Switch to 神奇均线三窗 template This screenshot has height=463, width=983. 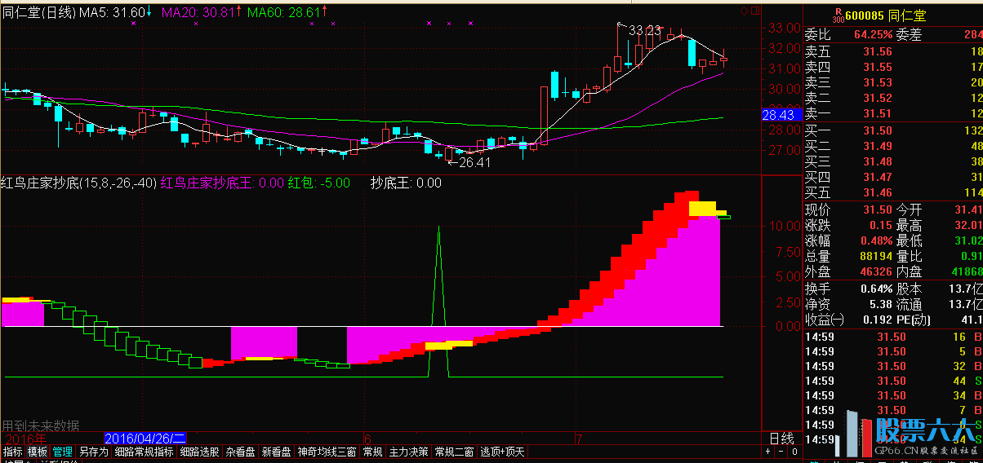[x=327, y=452]
